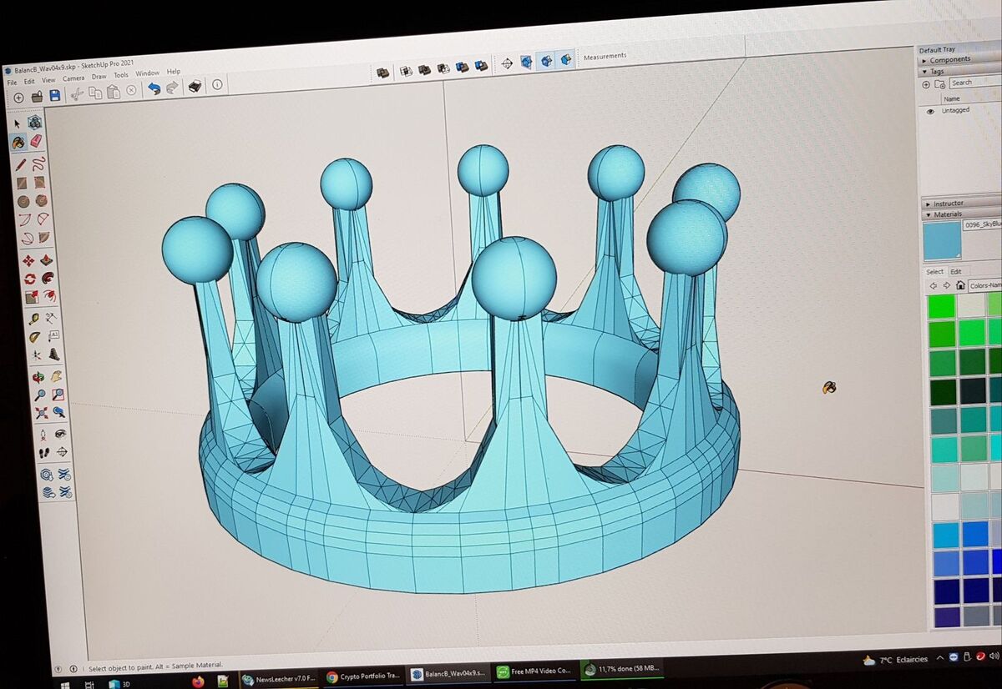Screen dimensions: 1002x689
Task: Click the current SkyBlue material preview swatch
Action: (x=942, y=241)
